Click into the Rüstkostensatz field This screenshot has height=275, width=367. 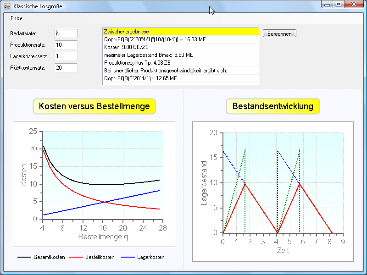click(x=66, y=68)
